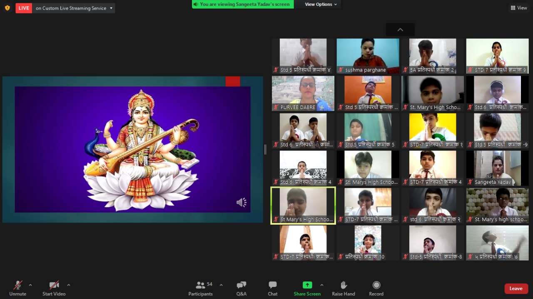Screen dimensions: 533x299
Task: Click the muted mic icon on 'std 6. प्रतिस्पर्धी क्रमांक २' tile
Action: [406, 220]
